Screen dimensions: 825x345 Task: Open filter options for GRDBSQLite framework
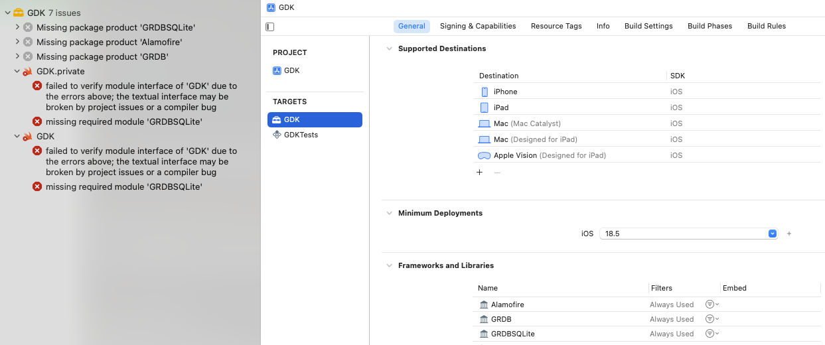pos(712,334)
